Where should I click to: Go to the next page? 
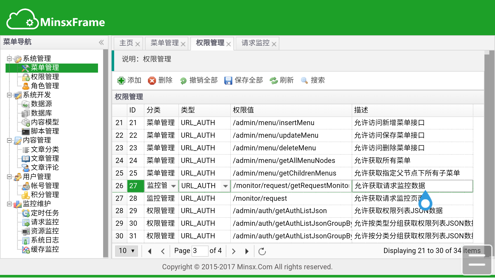pos(234,251)
